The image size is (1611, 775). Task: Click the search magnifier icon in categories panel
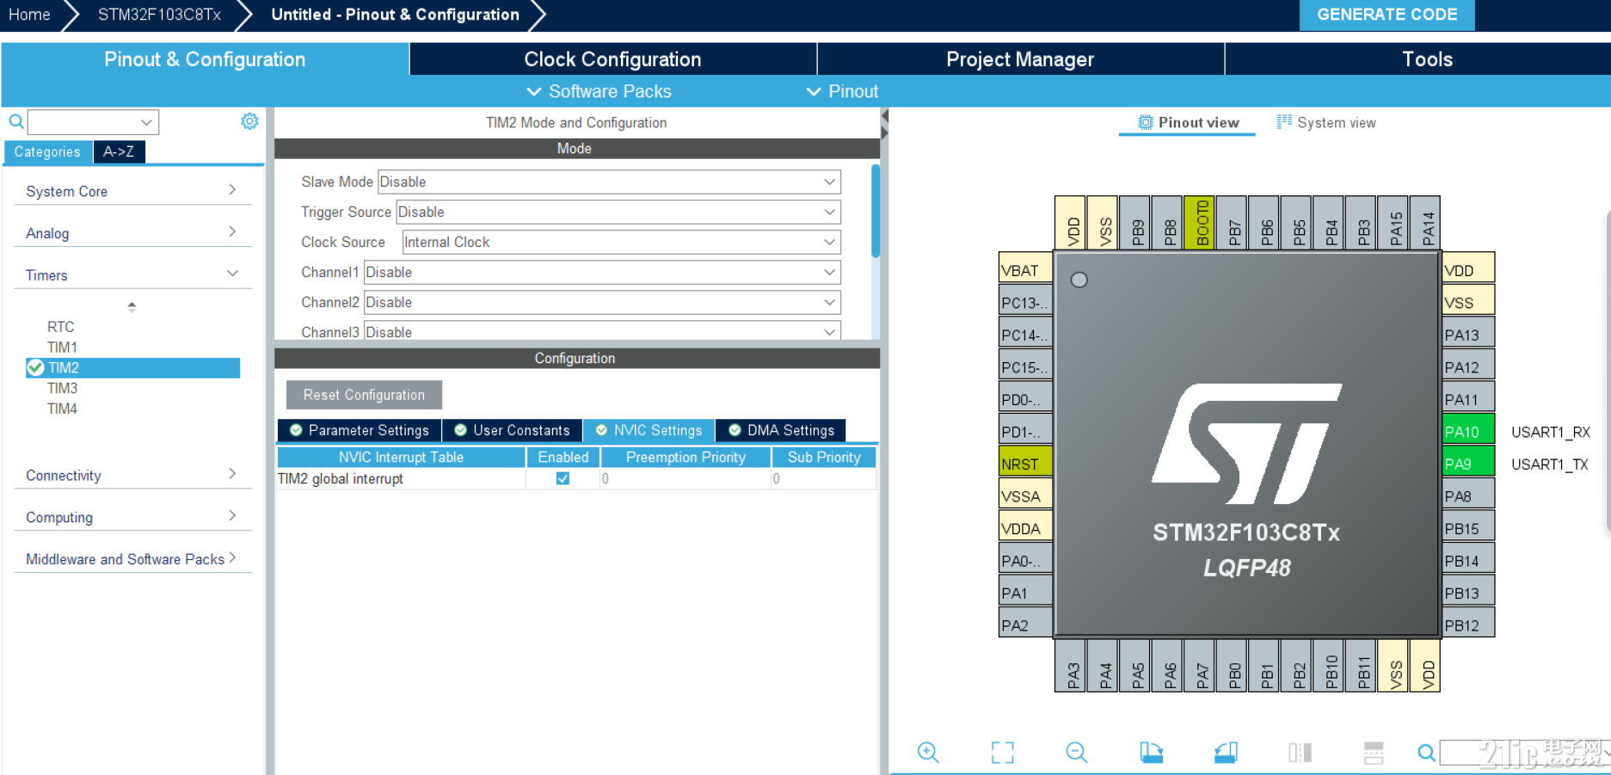(15, 121)
